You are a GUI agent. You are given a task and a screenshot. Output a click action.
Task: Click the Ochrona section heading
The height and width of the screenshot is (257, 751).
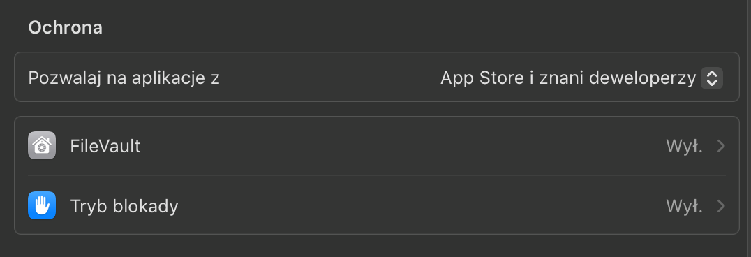tap(66, 27)
